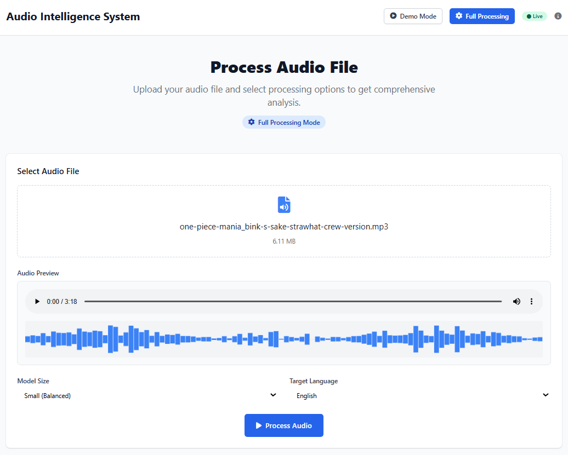This screenshot has width=568, height=455.
Task: Click the blue waveform visualization
Action: (x=284, y=339)
